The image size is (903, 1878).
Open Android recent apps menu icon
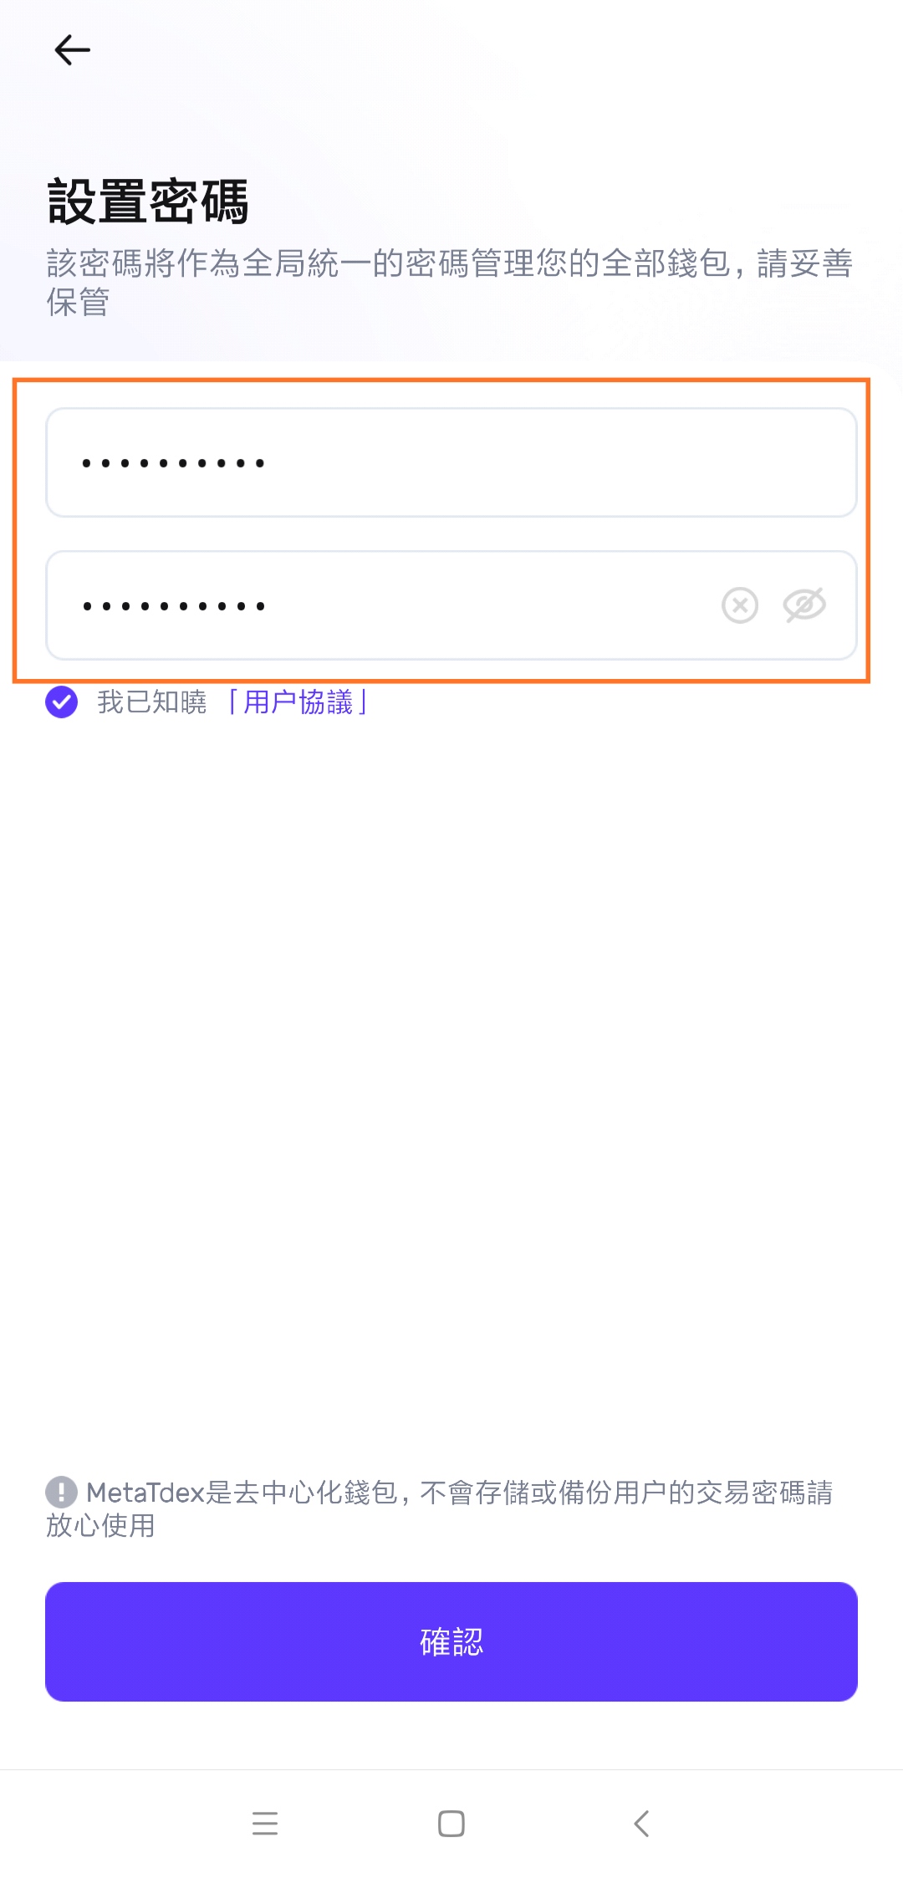[265, 1823]
